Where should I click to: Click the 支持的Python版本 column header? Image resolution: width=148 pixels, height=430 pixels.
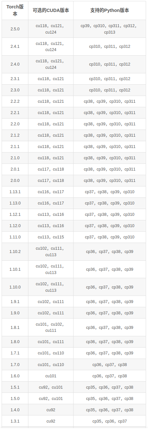pos(109,10)
